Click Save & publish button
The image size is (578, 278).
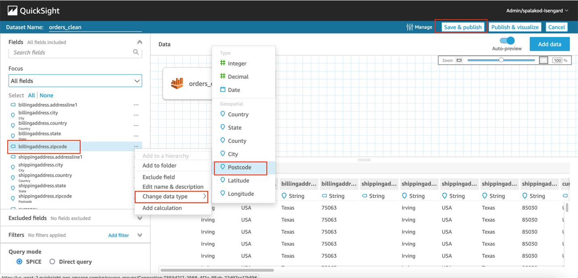pyautogui.click(x=463, y=27)
